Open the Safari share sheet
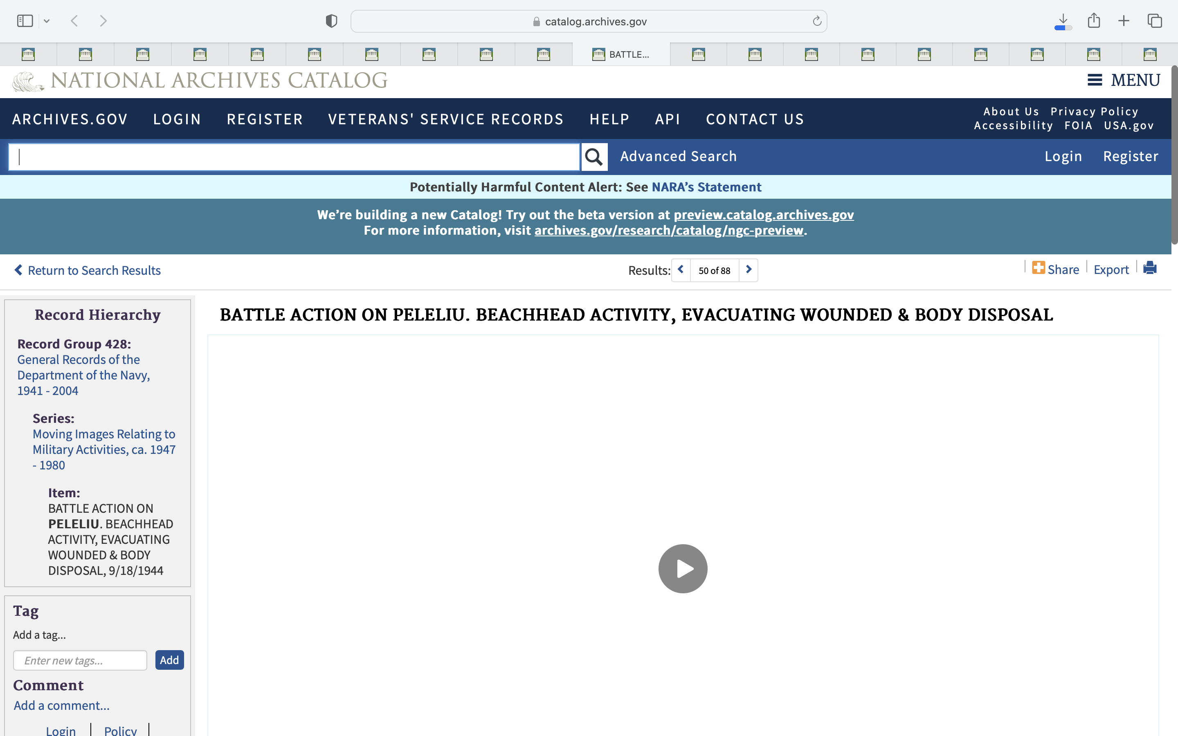The height and width of the screenshot is (736, 1178). point(1094,21)
